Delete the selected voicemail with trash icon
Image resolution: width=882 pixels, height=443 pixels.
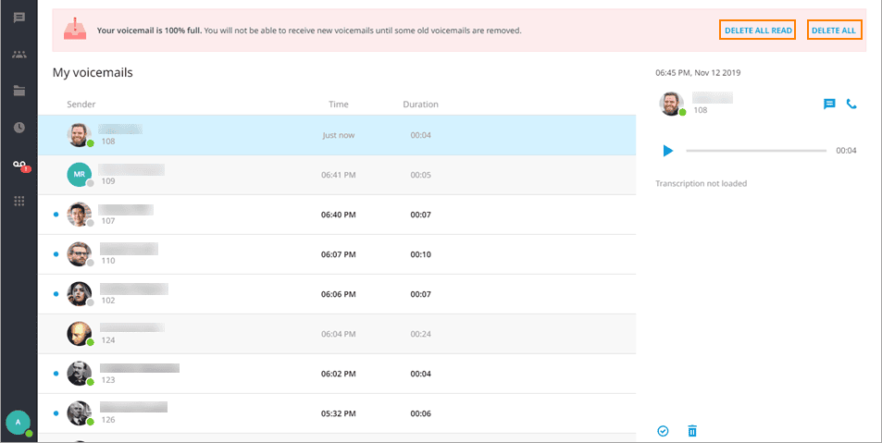tap(691, 431)
